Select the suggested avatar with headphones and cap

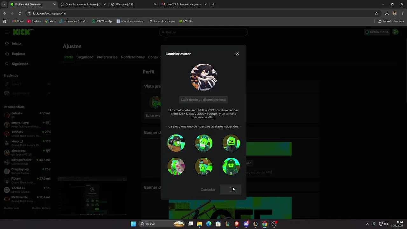[176, 143]
